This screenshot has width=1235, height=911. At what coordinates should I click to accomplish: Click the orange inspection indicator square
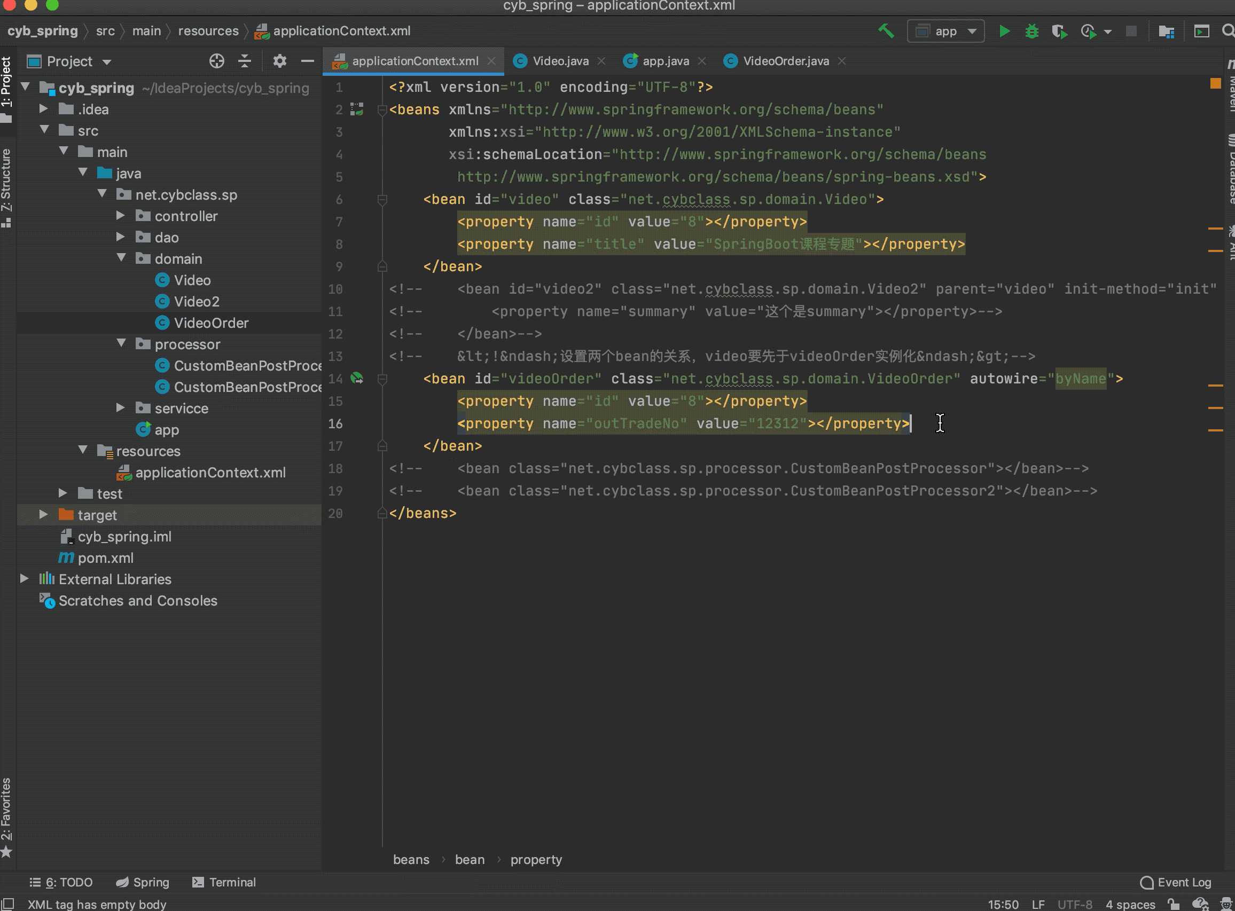[1216, 83]
